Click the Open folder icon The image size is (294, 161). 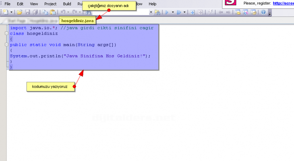click(x=19, y=12)
